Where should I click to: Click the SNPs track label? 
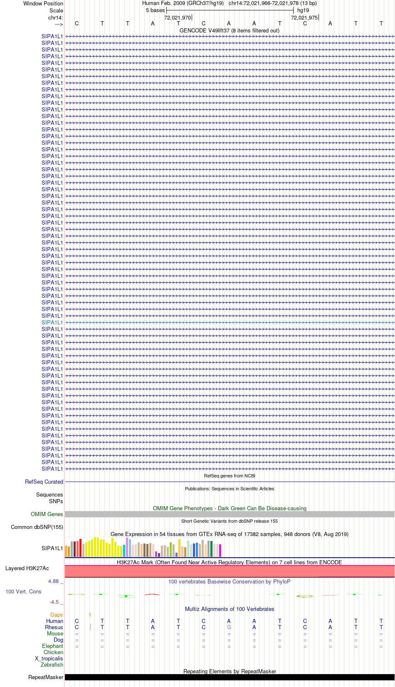coord(56,501)
